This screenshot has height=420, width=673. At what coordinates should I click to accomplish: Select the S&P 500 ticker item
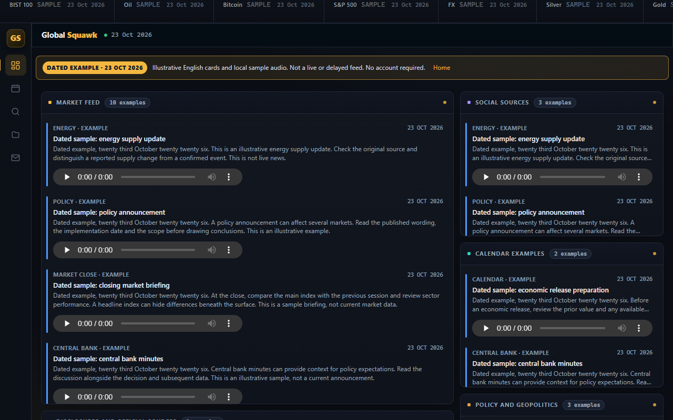click(381, 5)
